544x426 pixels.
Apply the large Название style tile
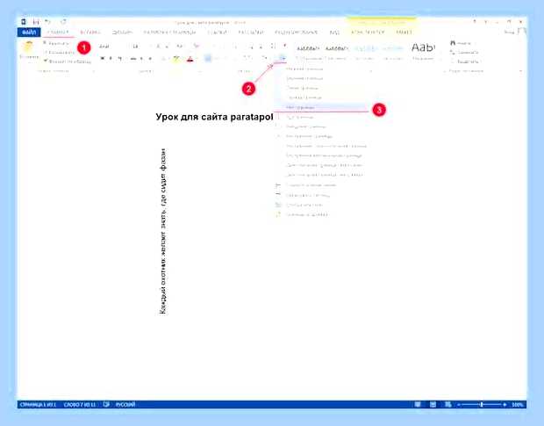pos(423,52)
